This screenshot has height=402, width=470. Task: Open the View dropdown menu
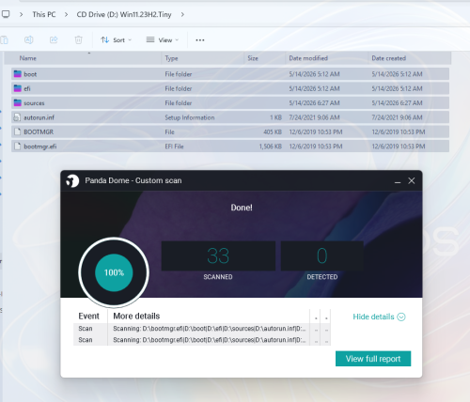(x=163, y=40)
